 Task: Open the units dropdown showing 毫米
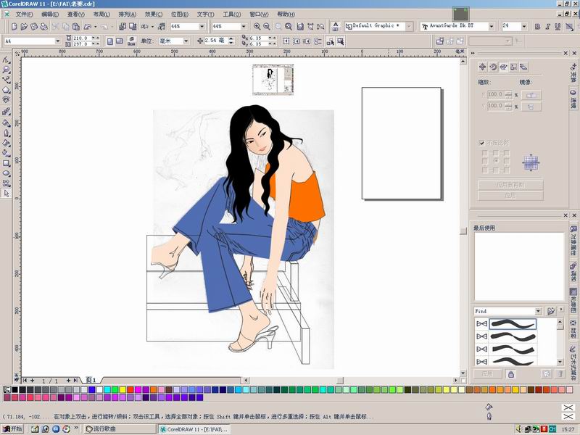tap(186, 41)
